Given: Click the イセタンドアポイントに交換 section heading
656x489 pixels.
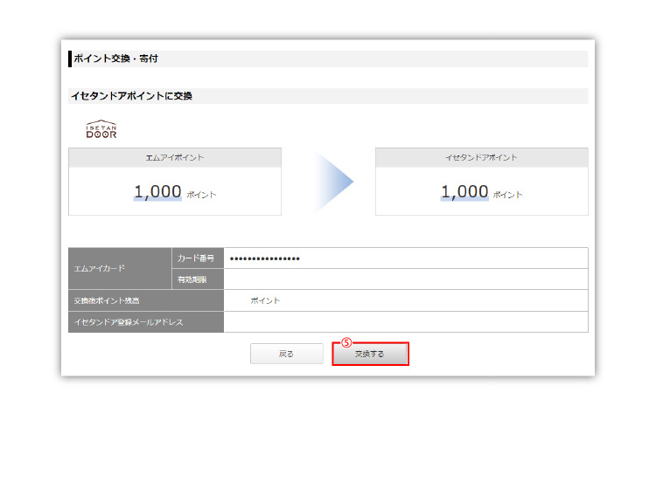Looking at the screenshot, I should pyautogui.click(x=131, y=96).
